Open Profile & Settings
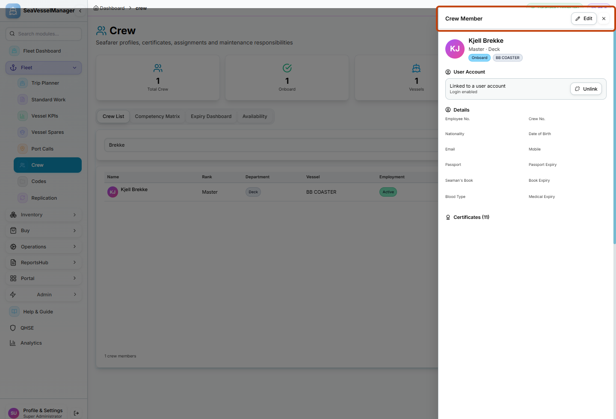Image resolution: width=616 pixels, height=419 pixels. tap(43, 413)
